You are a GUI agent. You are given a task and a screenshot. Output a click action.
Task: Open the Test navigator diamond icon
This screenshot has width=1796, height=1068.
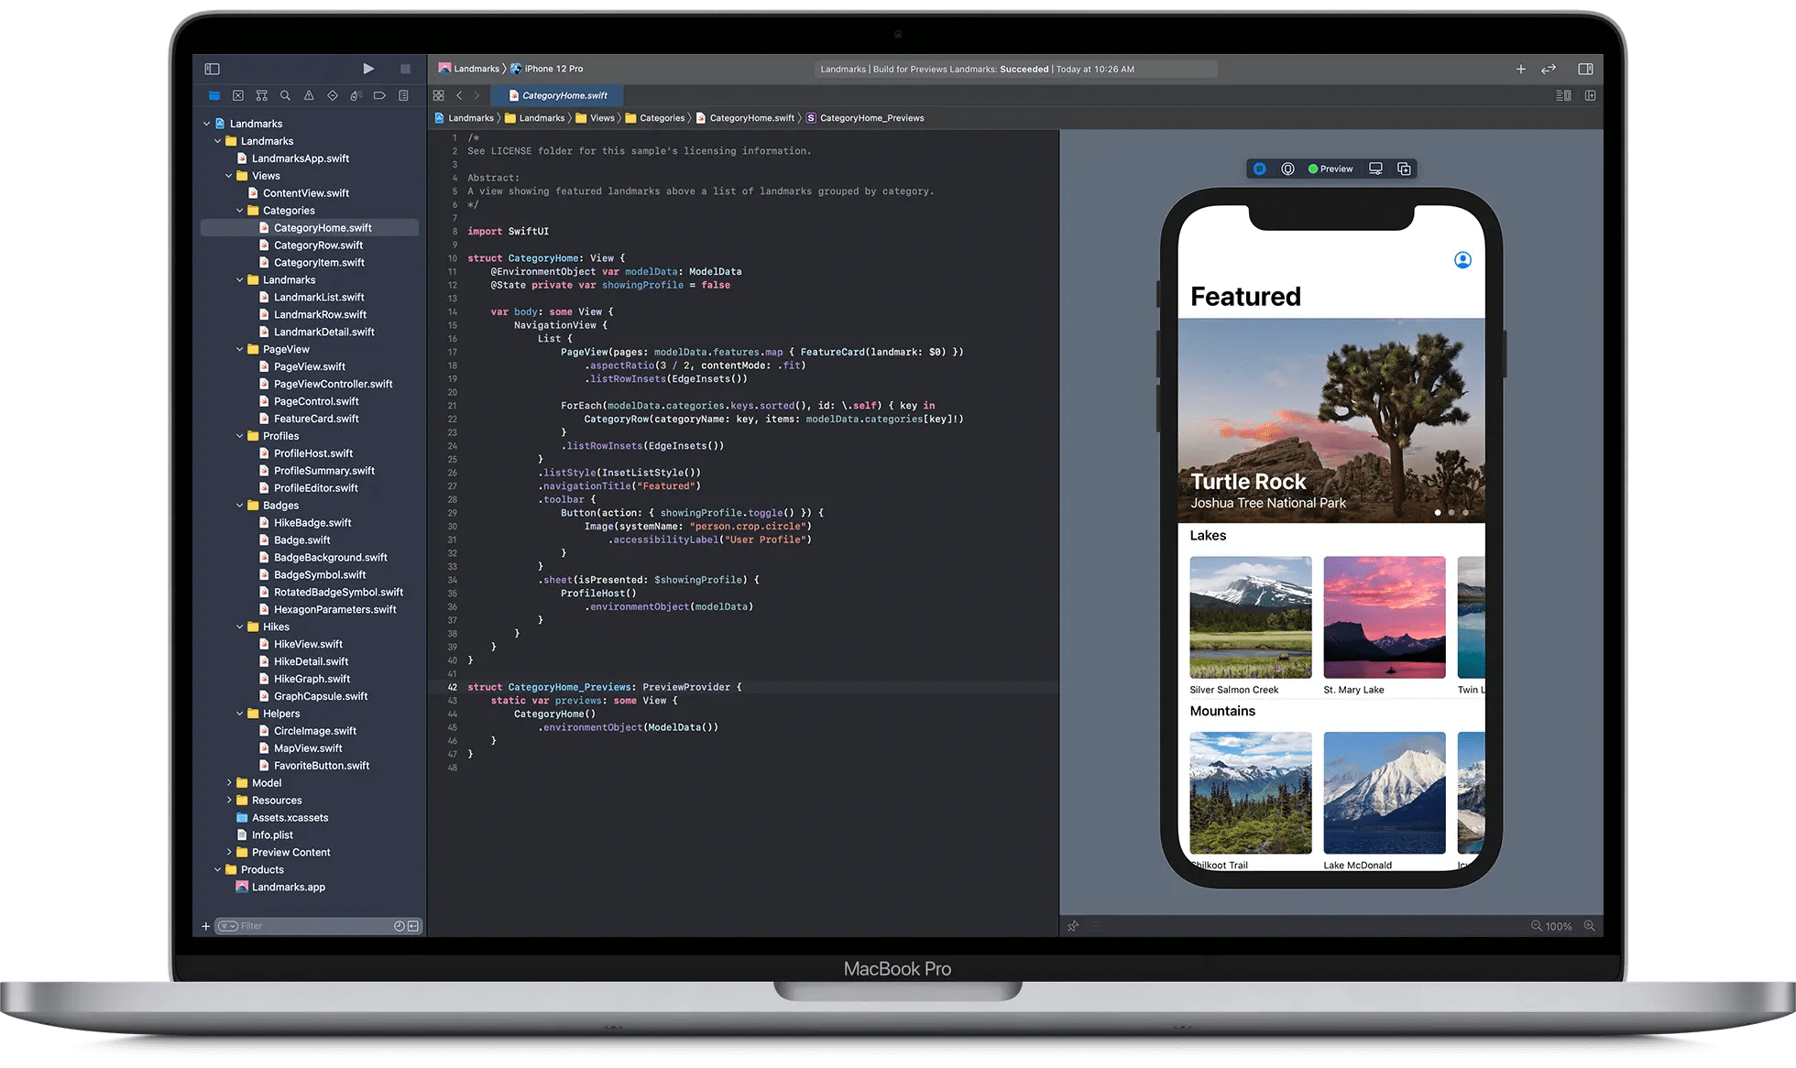tap(332, 95)
